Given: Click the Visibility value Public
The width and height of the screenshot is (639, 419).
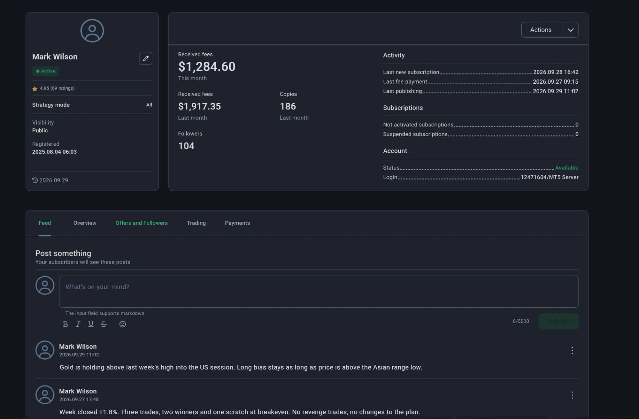Looking at the screenshot, I should (x=40, y=130).
